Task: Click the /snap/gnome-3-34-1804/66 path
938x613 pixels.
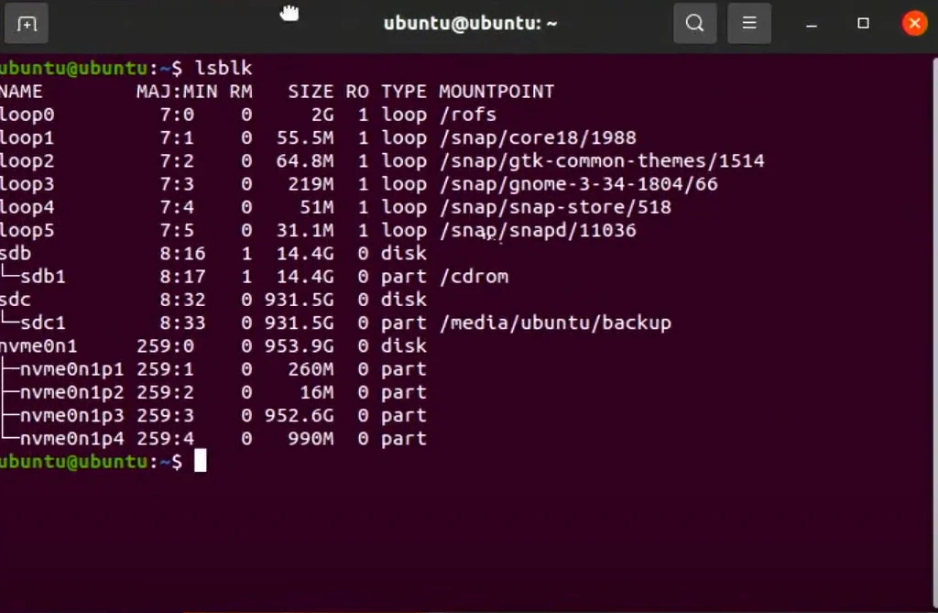Action: point(579,184)
